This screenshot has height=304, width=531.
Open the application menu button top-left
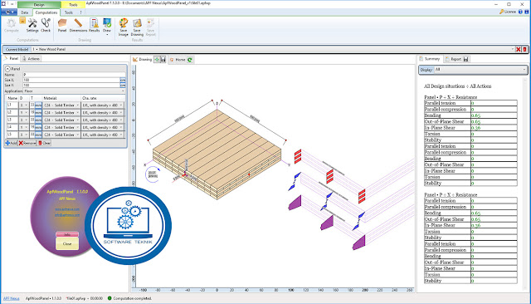tap(9, 12)
